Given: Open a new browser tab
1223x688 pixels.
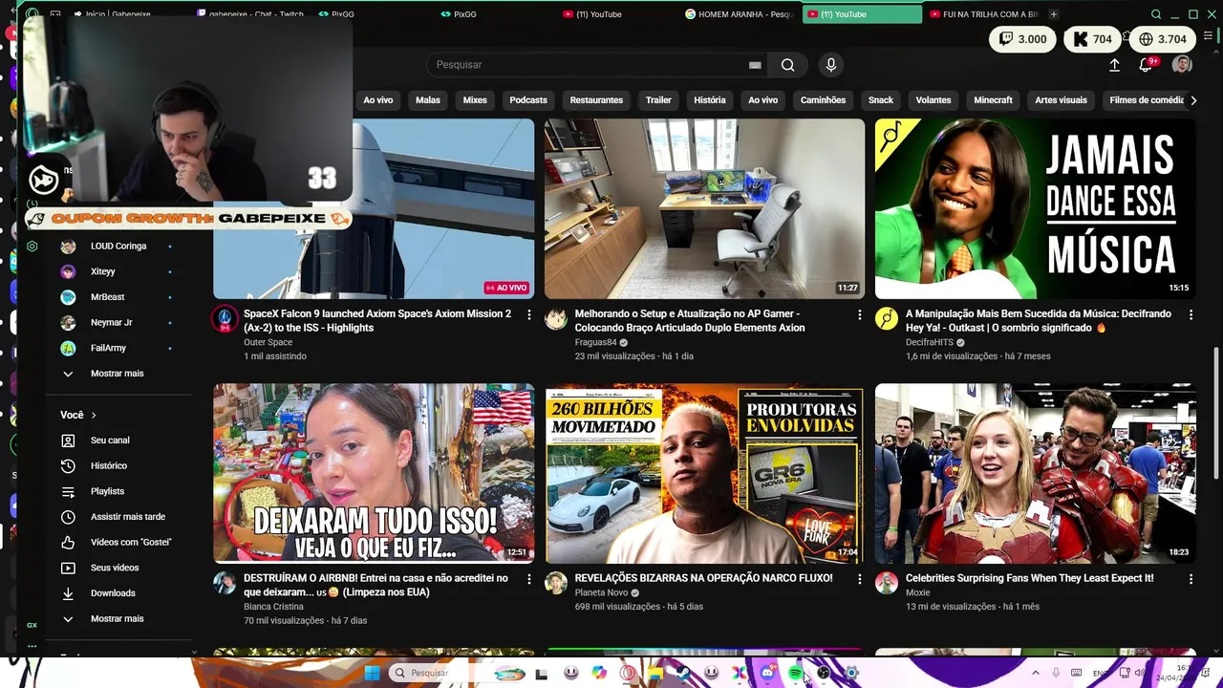Looking at the screenshot, I should tap(1054, 14).
